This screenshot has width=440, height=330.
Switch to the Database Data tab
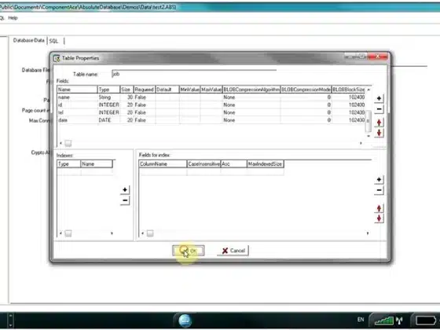point(28,40)
